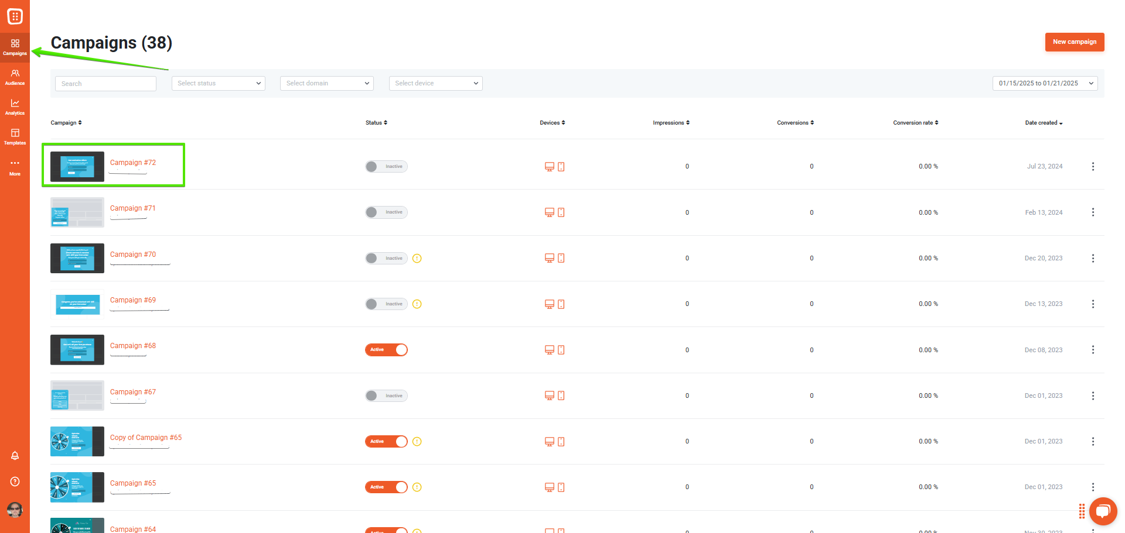
Task: Click Copy of Campaign #65 warning icon
Action: click(417, 442)
